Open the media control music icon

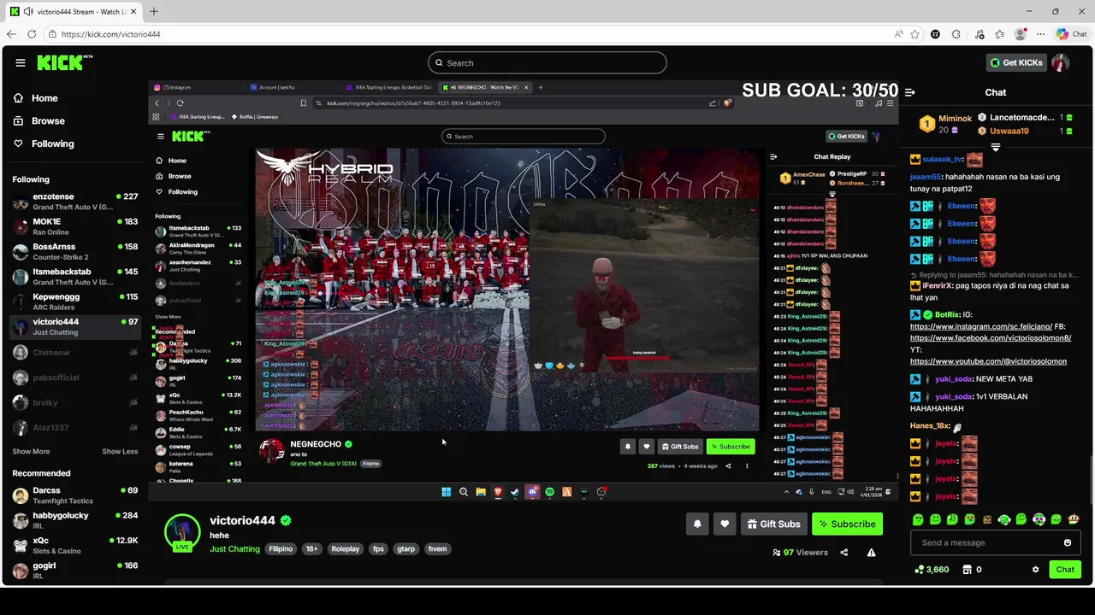[x=978, y=34]
